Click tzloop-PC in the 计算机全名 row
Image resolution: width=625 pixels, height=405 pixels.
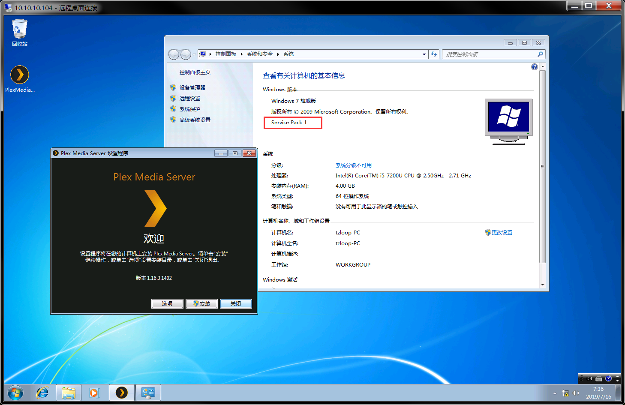coord(348,243)
